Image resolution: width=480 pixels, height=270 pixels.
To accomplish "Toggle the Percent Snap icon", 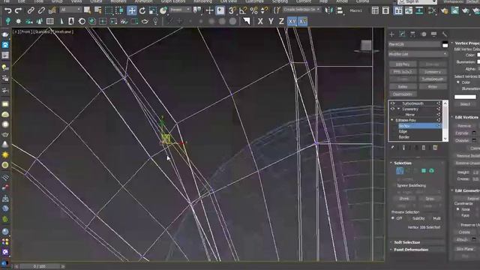I will click(x=253, y=10).
